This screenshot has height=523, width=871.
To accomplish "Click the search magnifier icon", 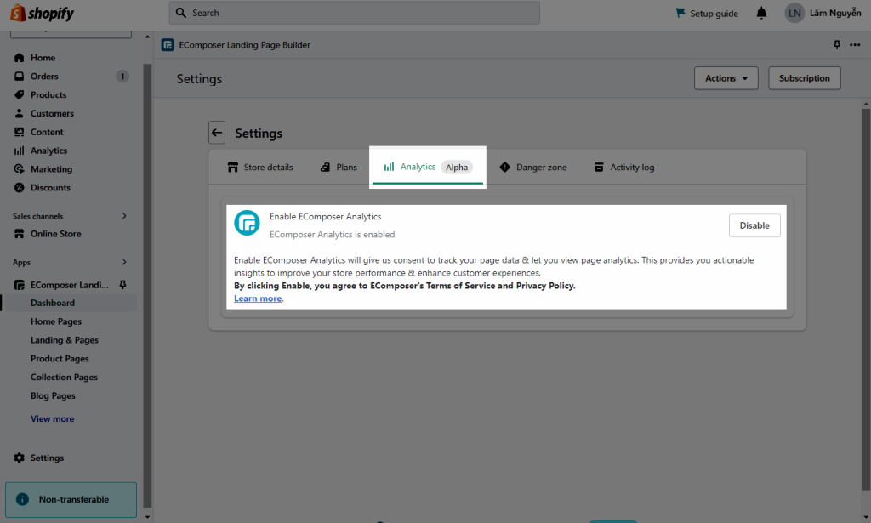I will coord(181,13).
